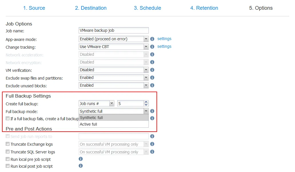The height and width of the screenshot is (172, 295).
Task: Open settings link for Change tracking
Action: point(164,46)
